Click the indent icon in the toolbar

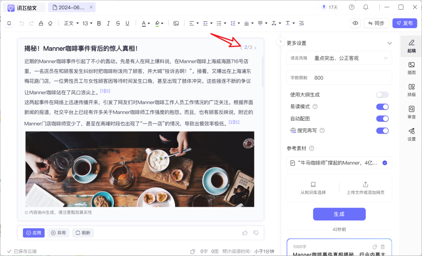coord(206,23)
